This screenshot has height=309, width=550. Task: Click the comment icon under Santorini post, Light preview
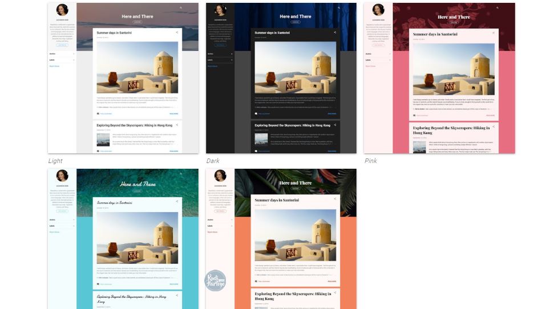[98, 113]
